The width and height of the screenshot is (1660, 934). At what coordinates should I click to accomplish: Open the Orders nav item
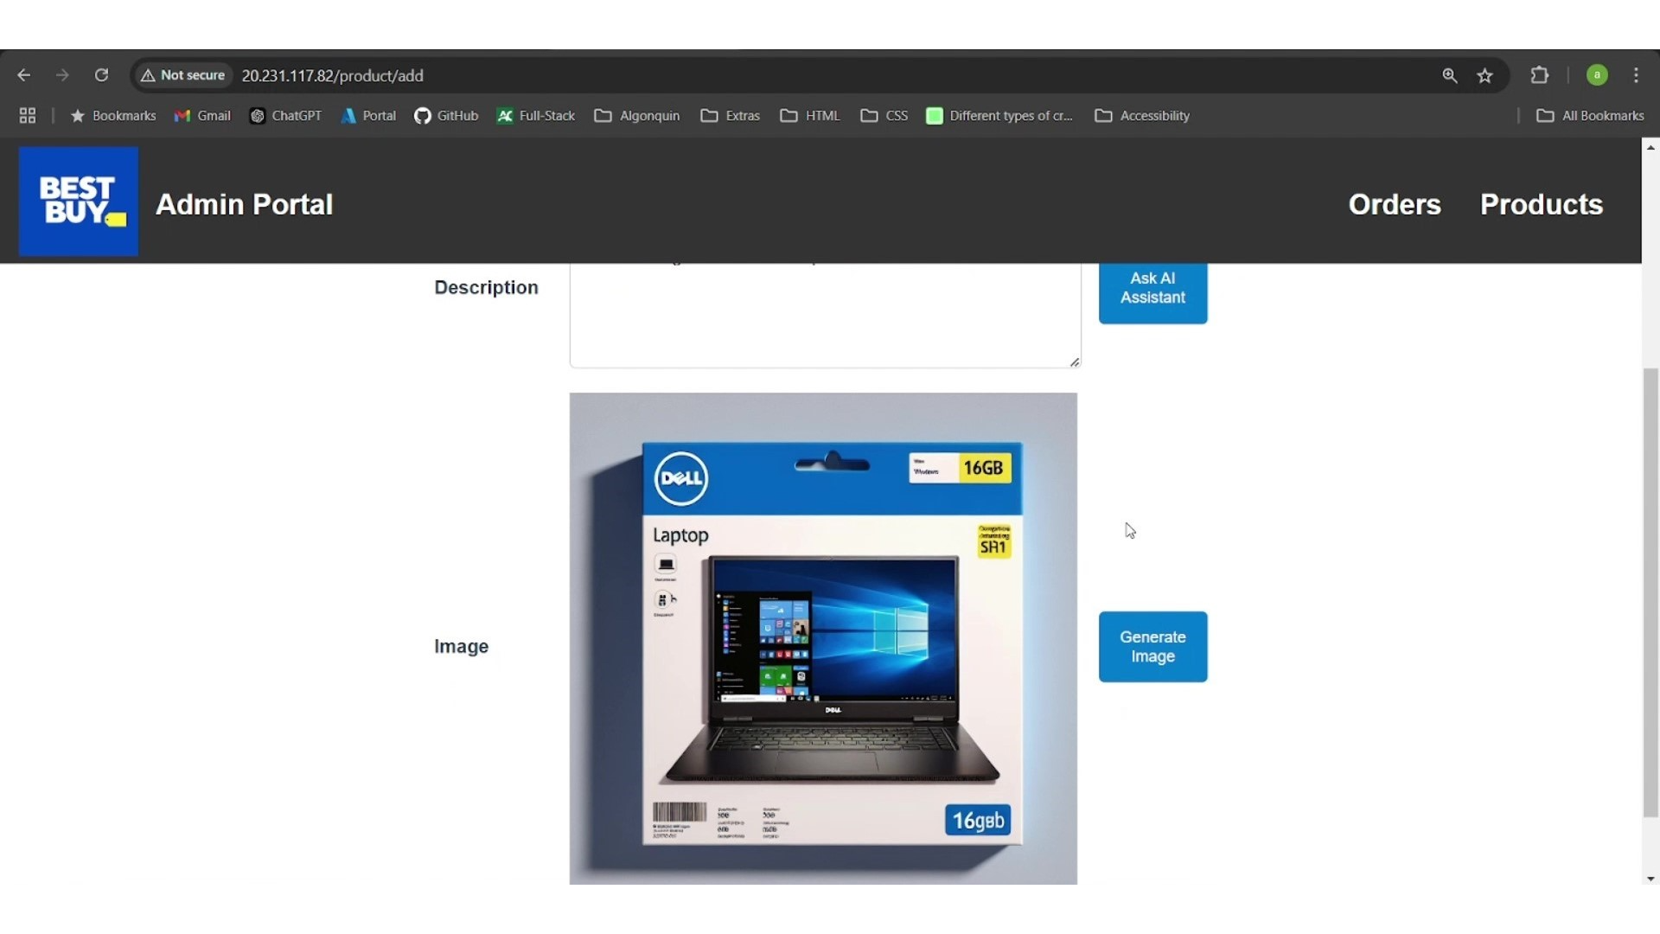(x=1395, y=205)
